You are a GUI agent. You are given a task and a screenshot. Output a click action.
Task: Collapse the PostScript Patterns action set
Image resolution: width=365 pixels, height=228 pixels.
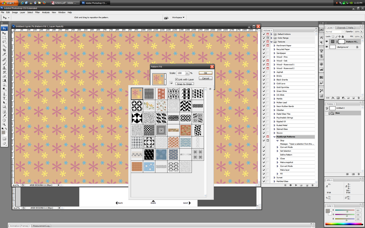coord(274,137)
